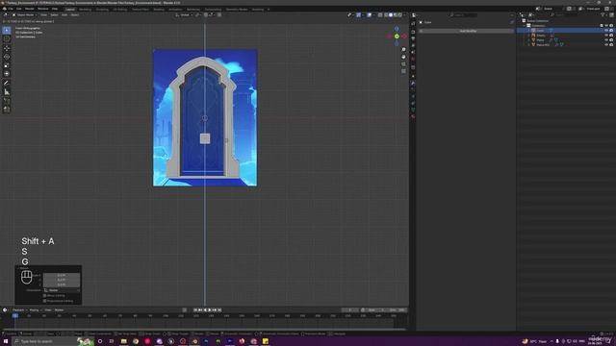
Task: Select the Annotate pencil tool
Action: click(7, 83)
